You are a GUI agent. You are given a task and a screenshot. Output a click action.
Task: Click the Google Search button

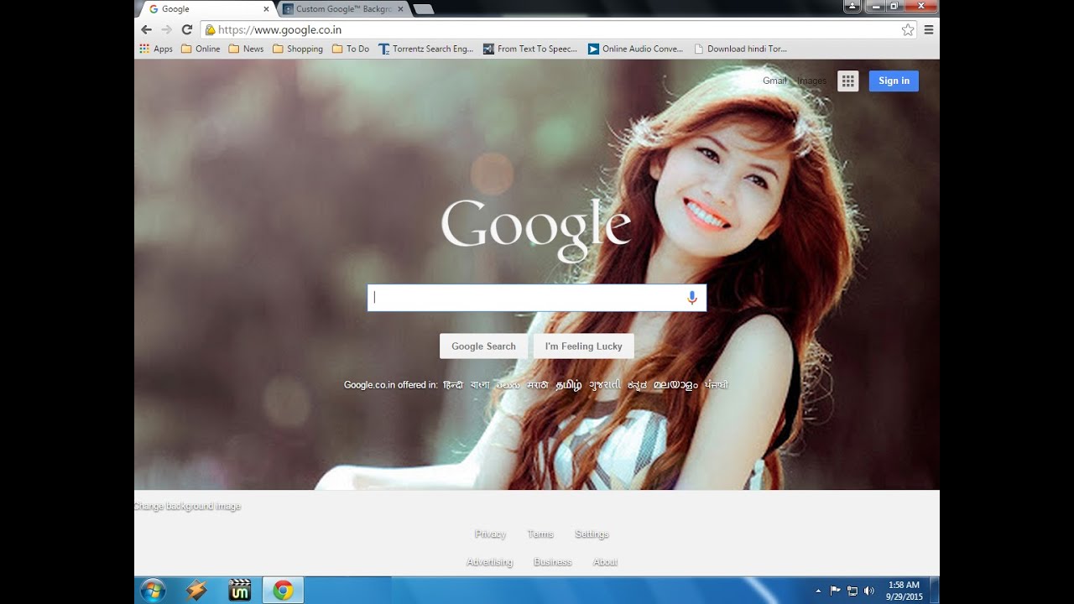(483, 346)
